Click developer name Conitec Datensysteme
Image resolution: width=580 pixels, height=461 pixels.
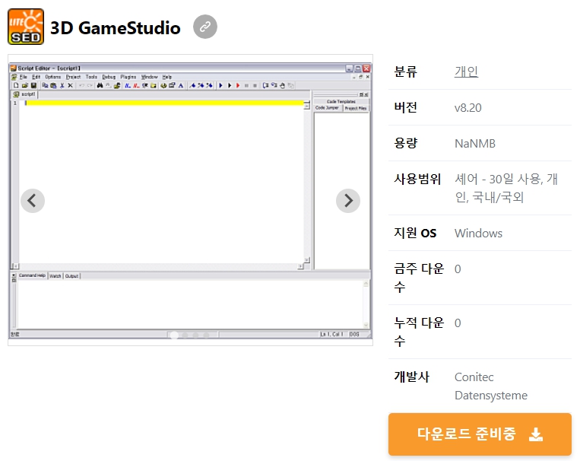click(491, 386)
